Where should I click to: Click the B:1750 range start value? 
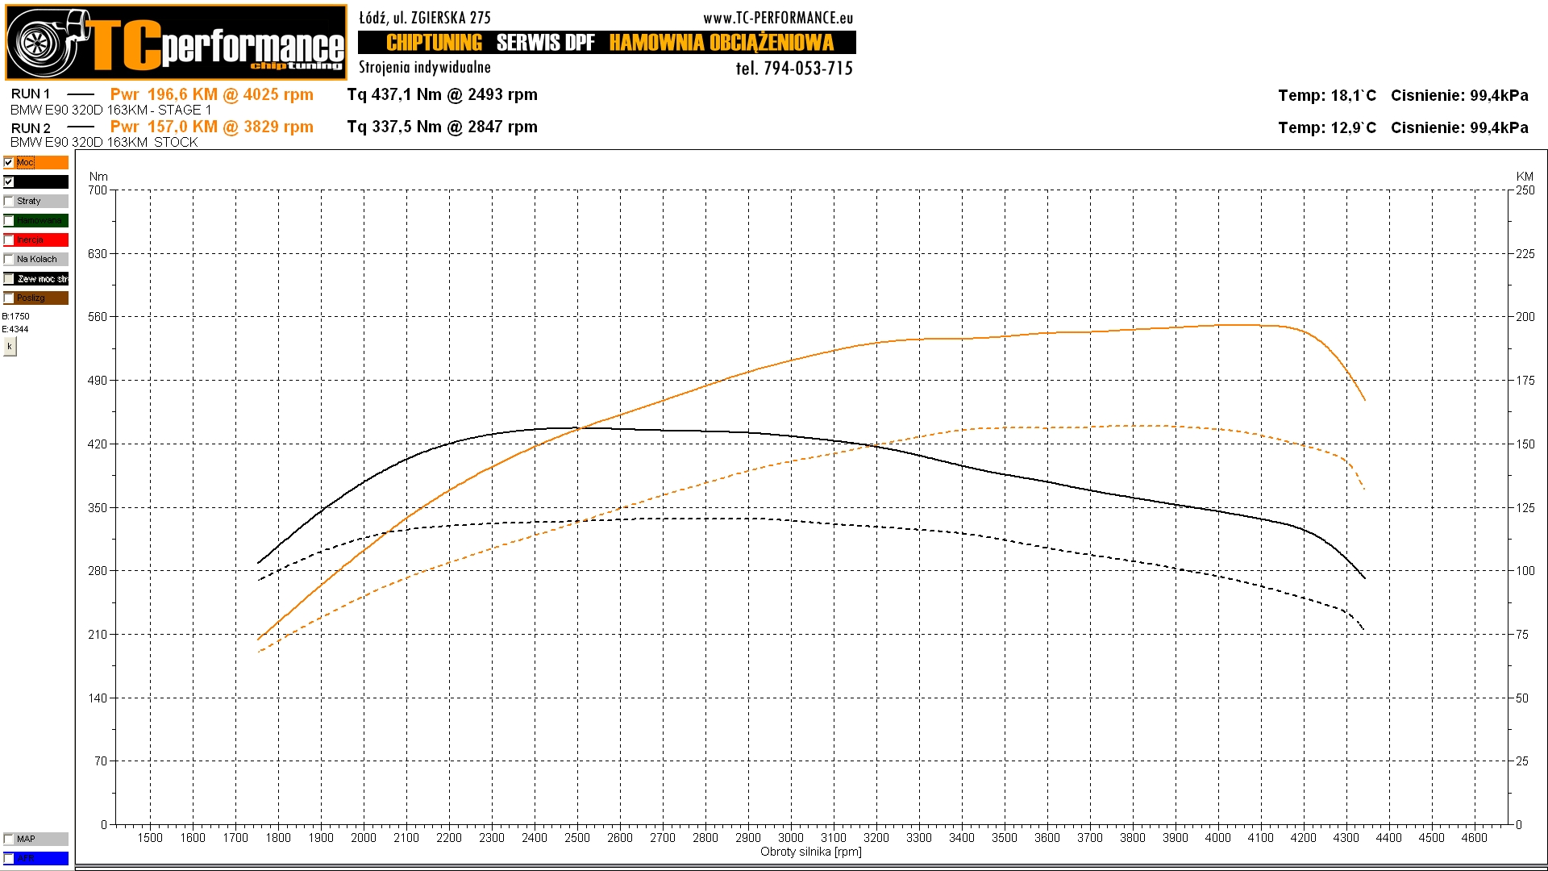(15, 316)
